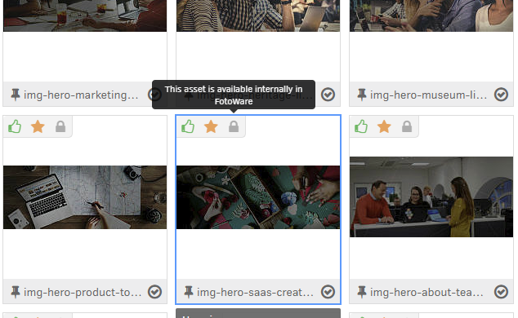
Task: Click lock icon on img-hero-about-tea card
Action: click(x=407, y=126)
